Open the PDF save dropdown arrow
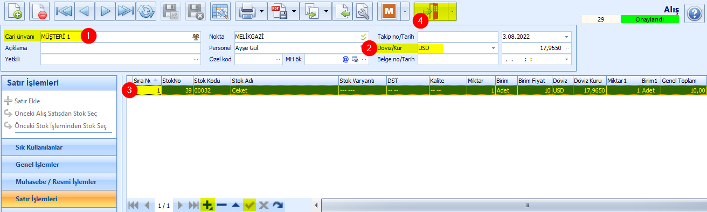This screenshot has height=212, width=707. coord(294,11)
